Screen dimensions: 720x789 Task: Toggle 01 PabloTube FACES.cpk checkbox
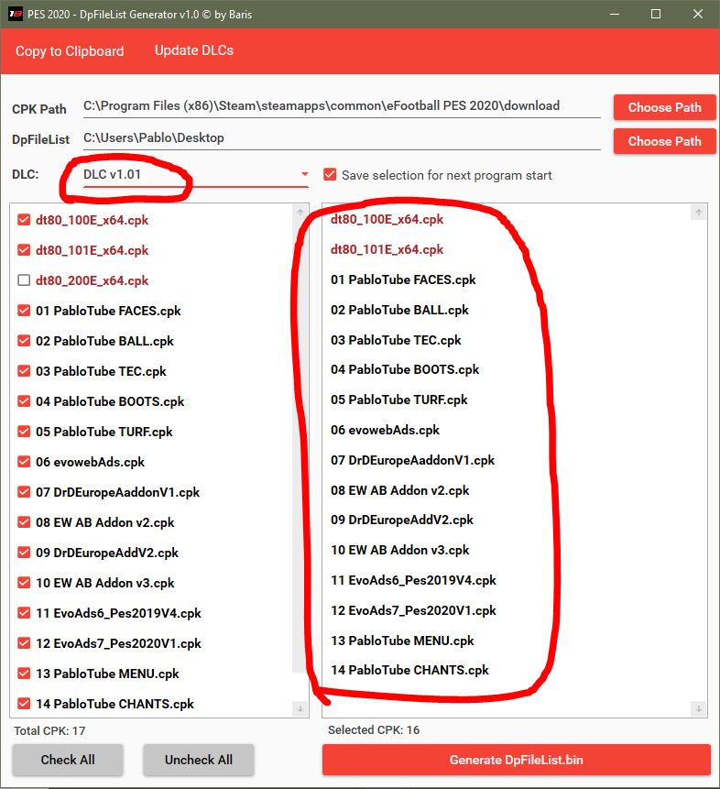[x=24, y=311]
